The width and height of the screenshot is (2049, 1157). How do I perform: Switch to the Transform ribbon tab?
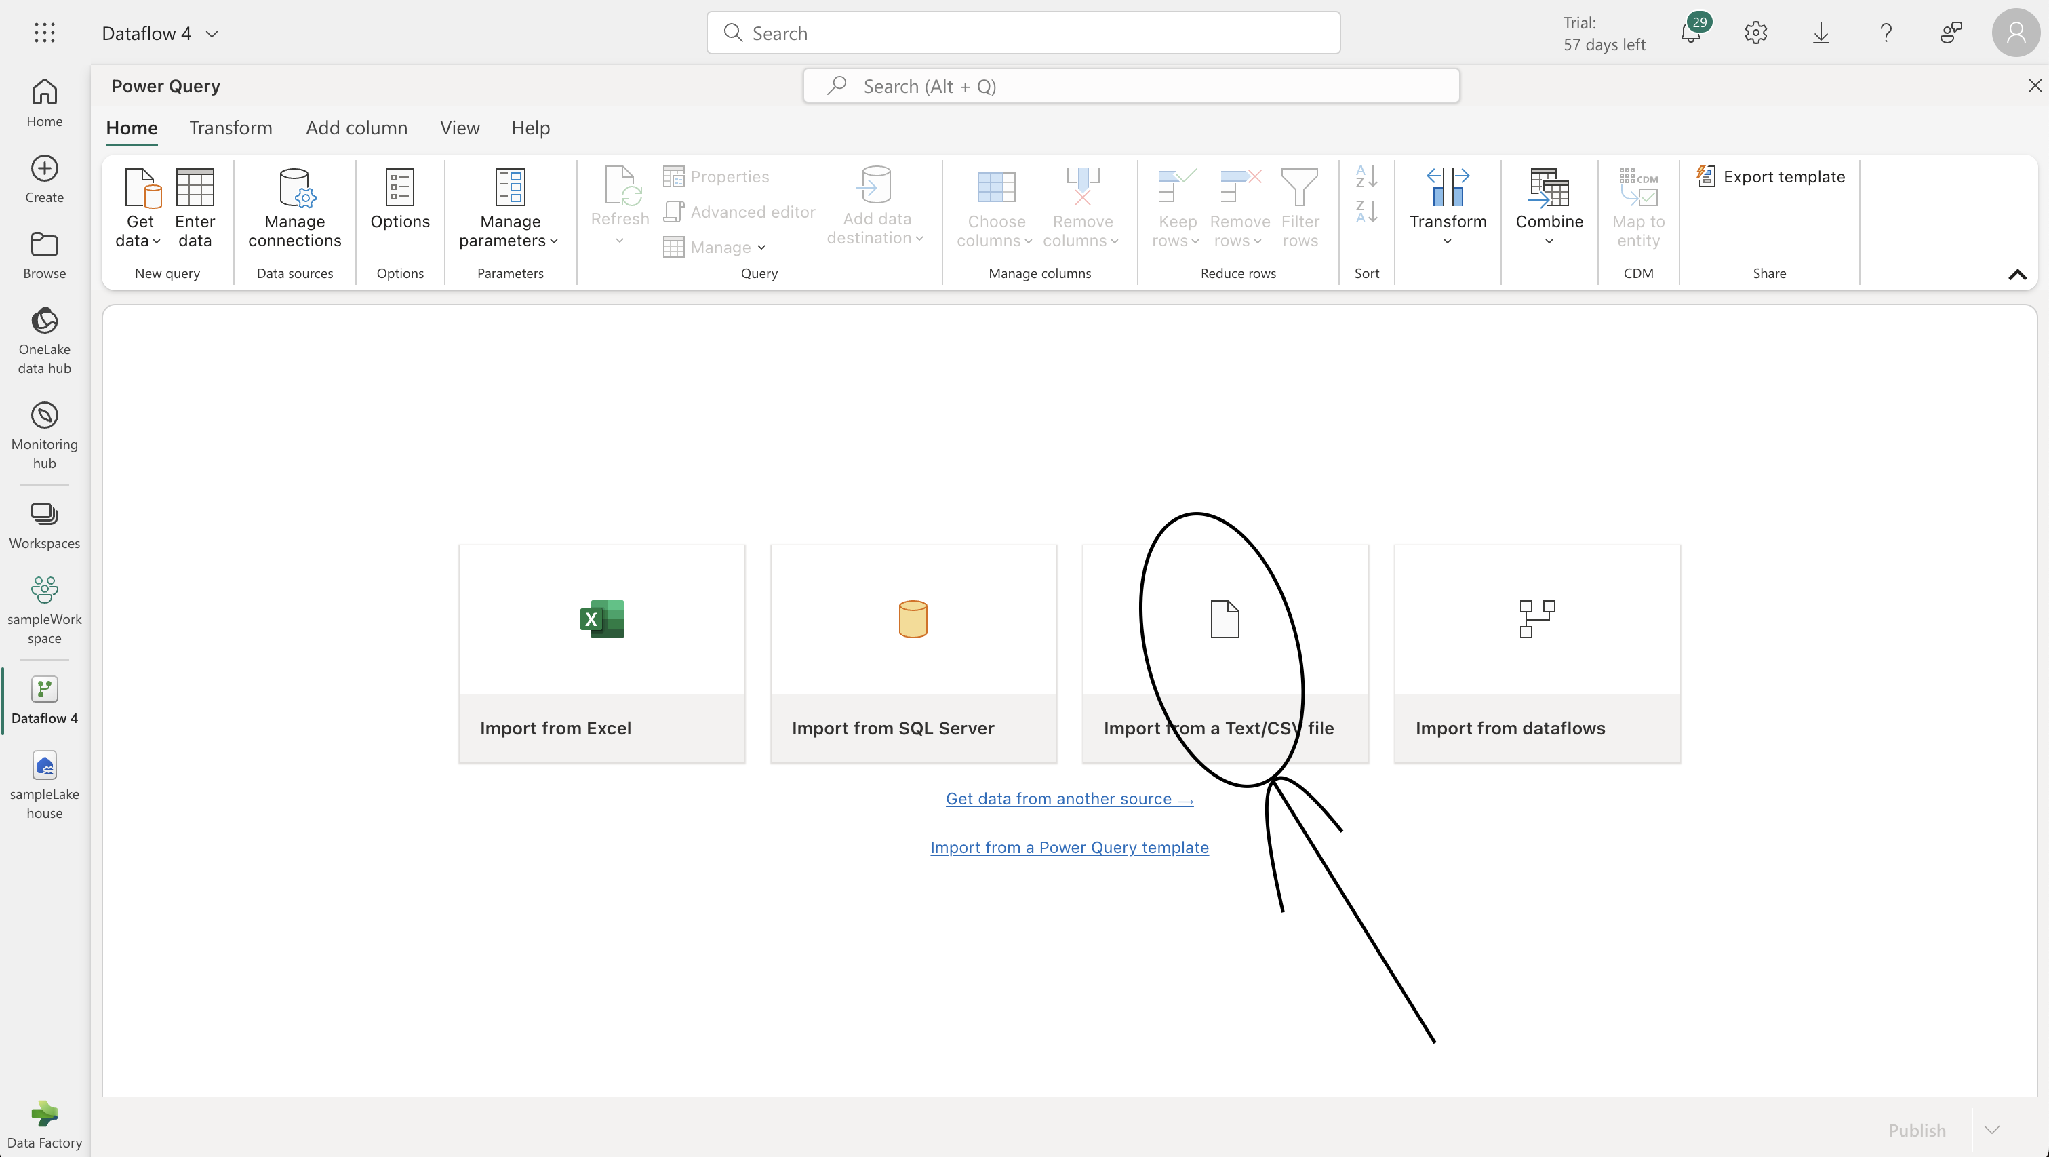(231, 128)
